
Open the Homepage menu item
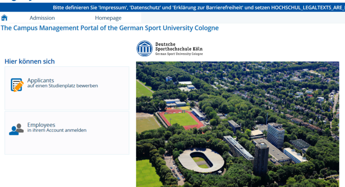pos(108,18)
